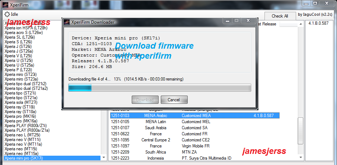Close the XperiFirm Downloader dialog
The width and height of the screenshot is (337, 165).
click(x=248, y=20)
